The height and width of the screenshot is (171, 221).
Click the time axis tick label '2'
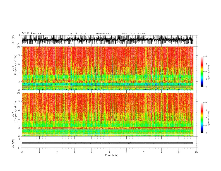point(57,152)
